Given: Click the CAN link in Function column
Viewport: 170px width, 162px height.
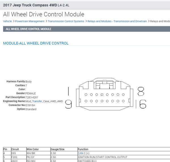Looking at the screenshot, I should point(80,153).
